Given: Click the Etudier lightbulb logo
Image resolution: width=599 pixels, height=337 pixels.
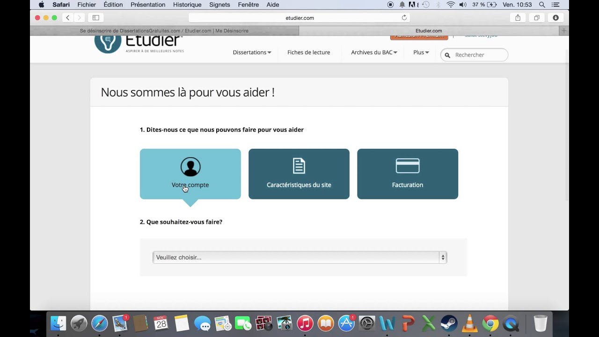Looking at the screenshot, I should point(108,44).
